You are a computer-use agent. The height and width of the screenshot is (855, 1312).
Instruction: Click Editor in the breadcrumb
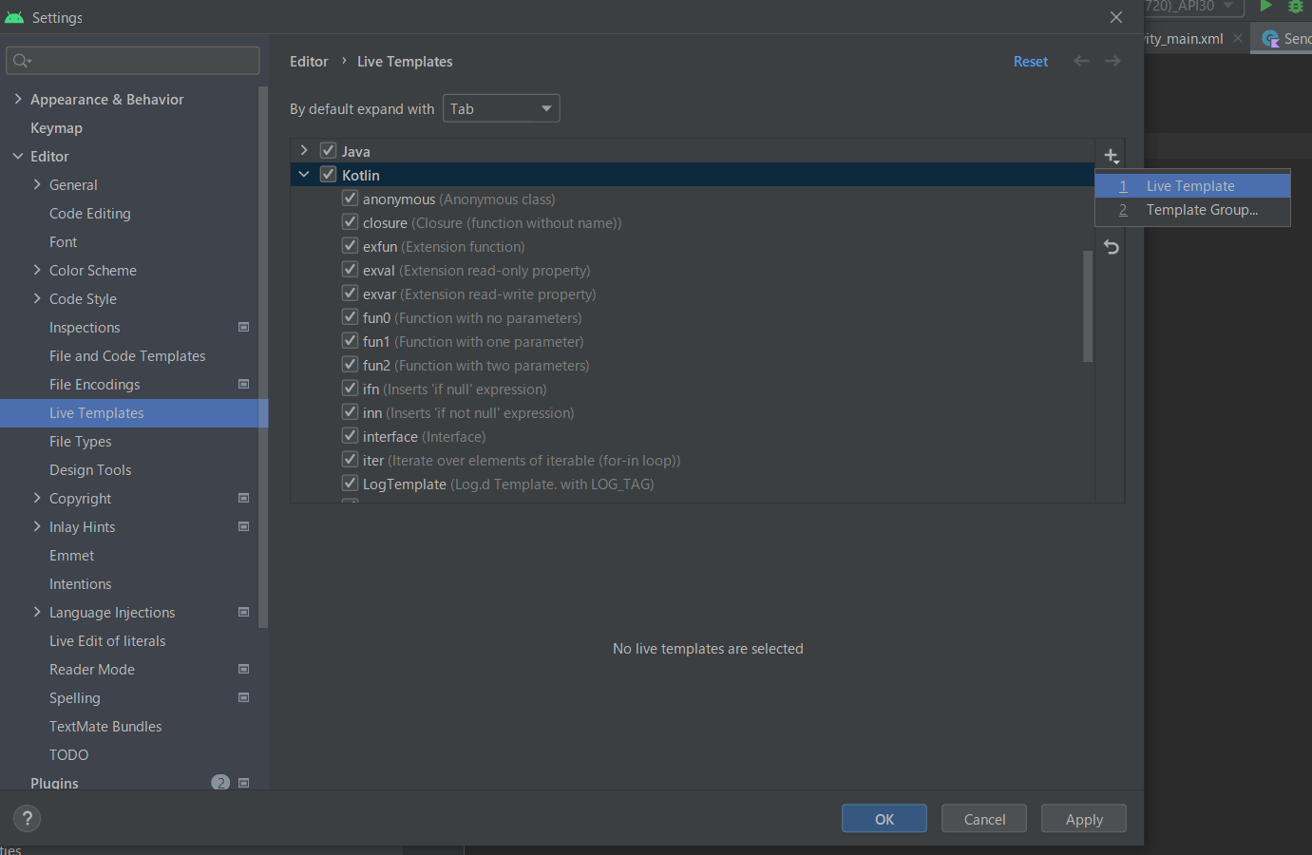point(309,61)
